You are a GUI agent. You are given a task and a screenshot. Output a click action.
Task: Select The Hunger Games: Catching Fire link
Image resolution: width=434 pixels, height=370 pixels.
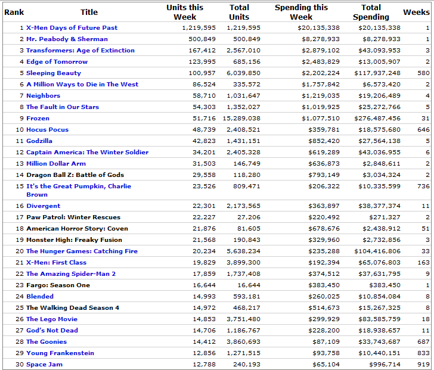(x=82, y=251)
